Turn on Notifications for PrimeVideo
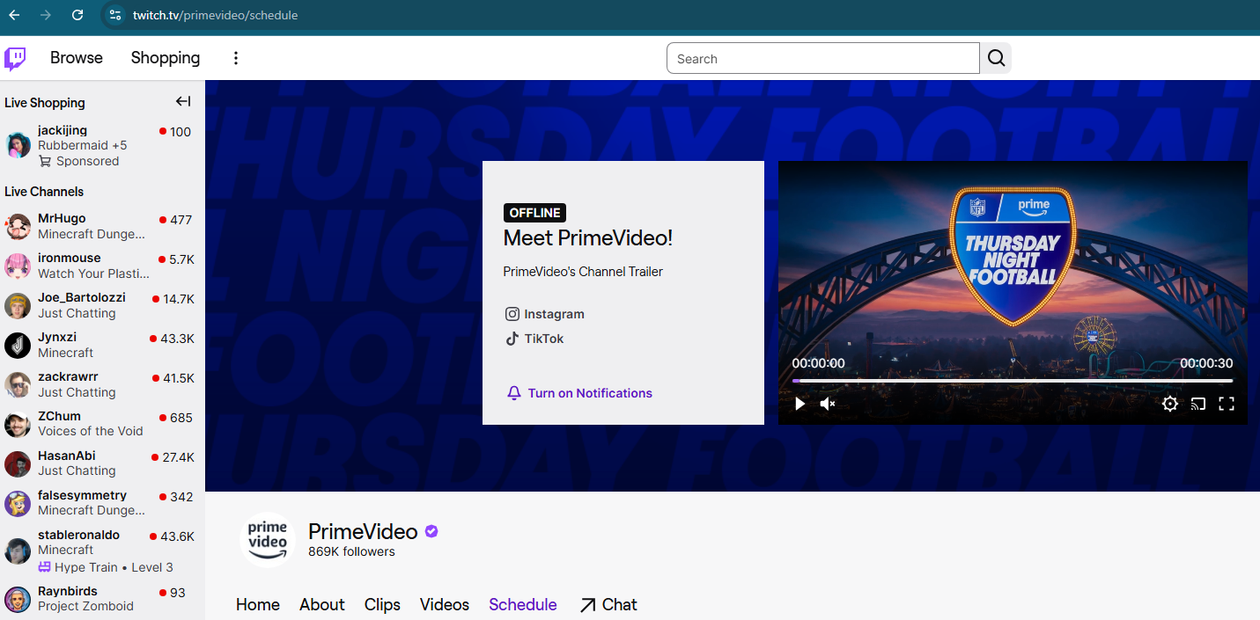 click(579, 393)
